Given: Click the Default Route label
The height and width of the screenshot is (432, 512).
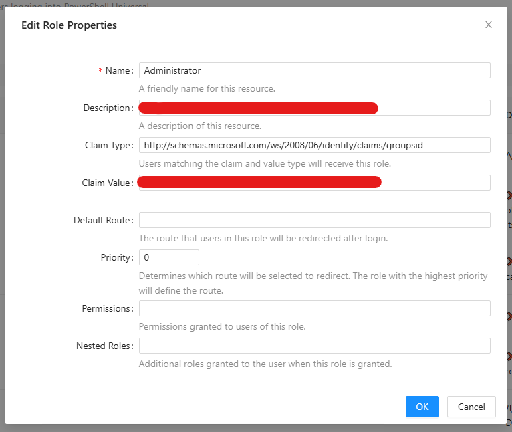Looking at the screenshot, I should [x=103, y=220].
